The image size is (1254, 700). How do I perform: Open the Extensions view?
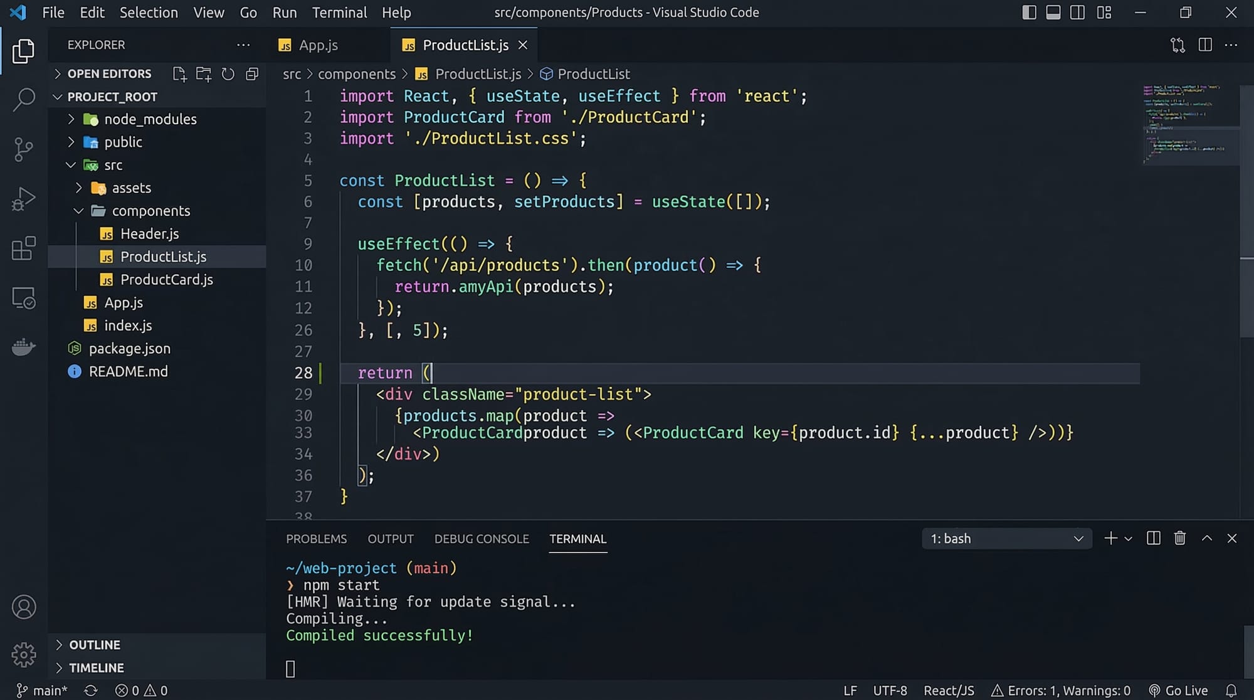click(23, 248)
